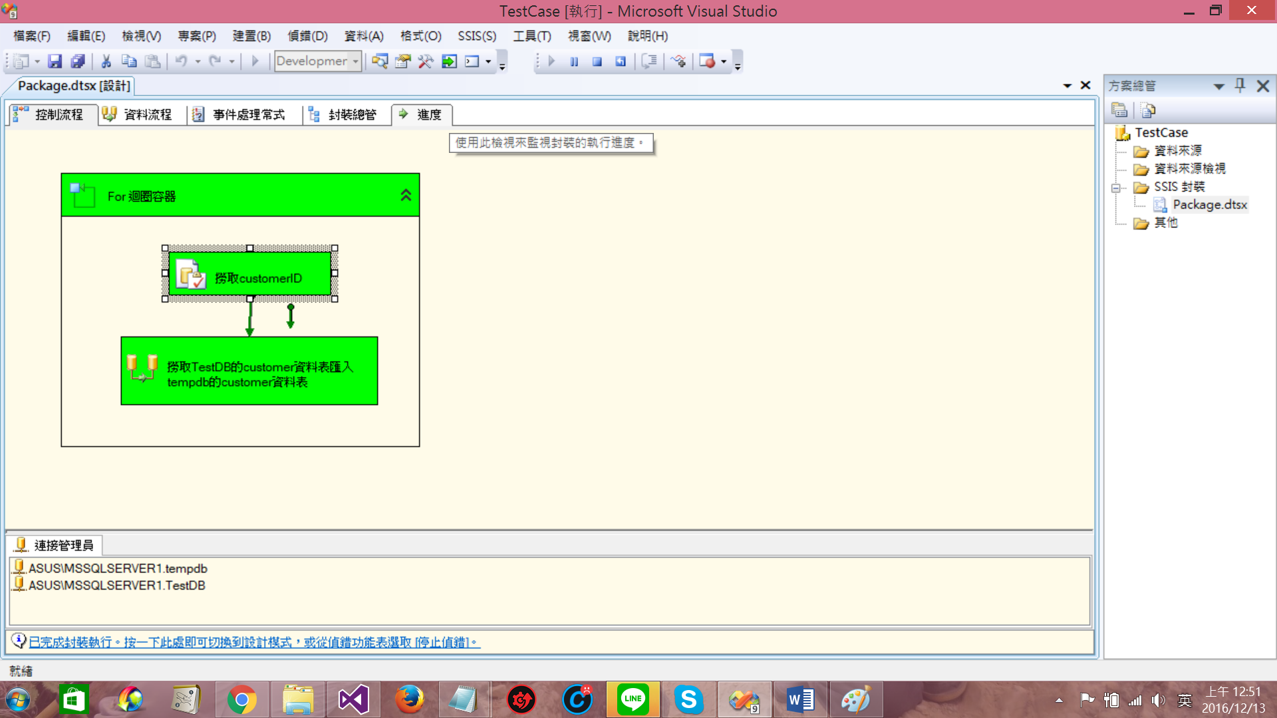
Task: Open the Development configuration combo box
Action: (x=318, y=61)
